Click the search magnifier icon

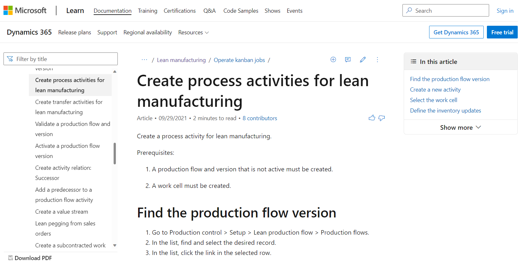click(409, 10)
